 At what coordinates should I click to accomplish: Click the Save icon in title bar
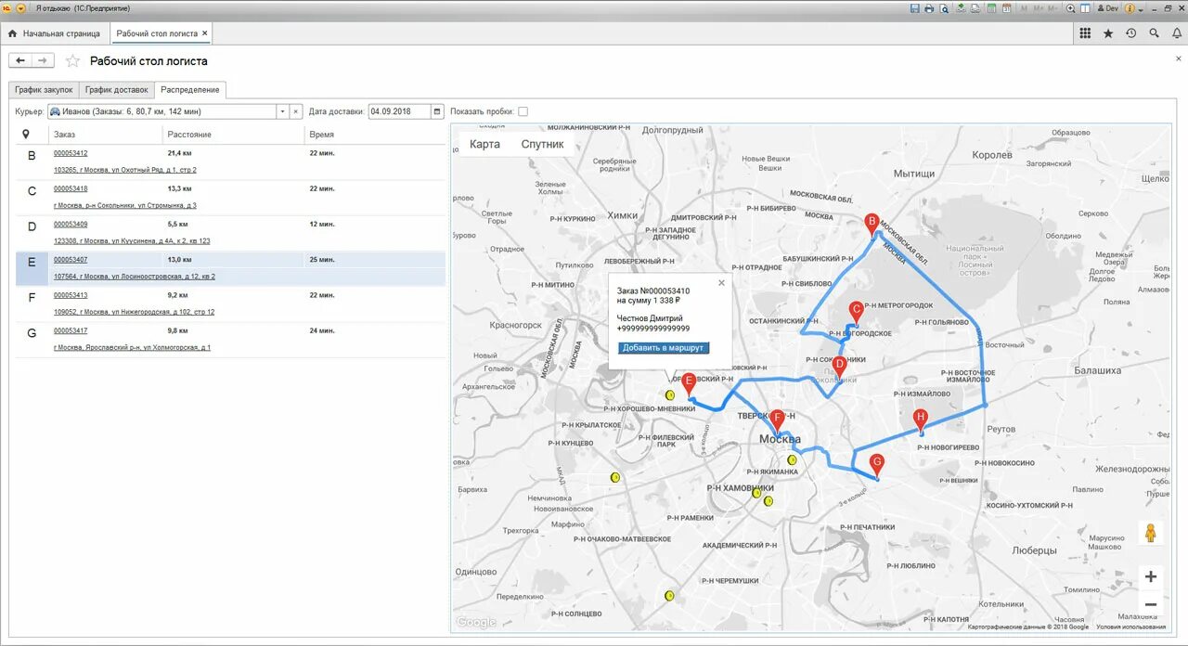[915, 8]
